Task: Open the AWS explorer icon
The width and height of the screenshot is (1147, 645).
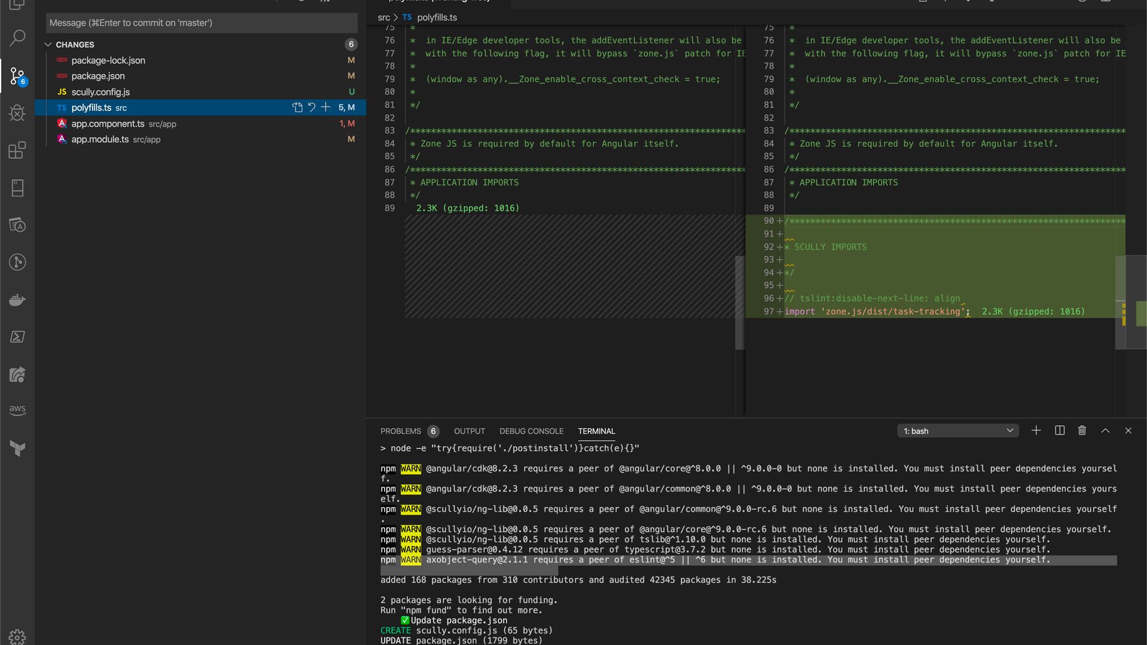Action: click(x=17, y=410)
